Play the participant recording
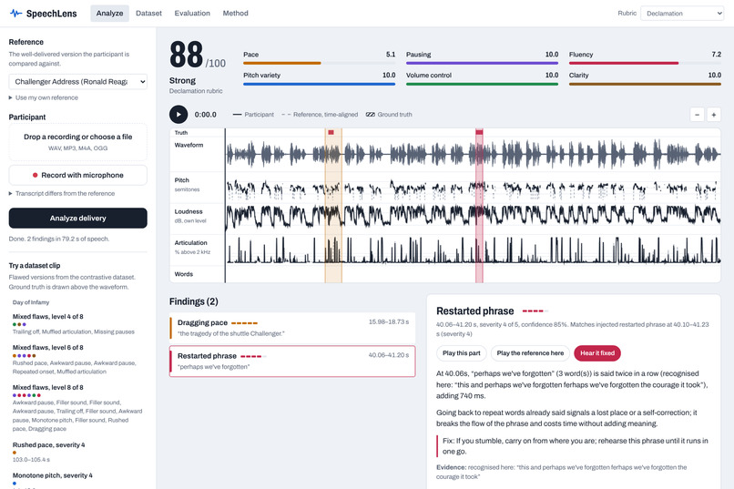 tap(178, 114)
